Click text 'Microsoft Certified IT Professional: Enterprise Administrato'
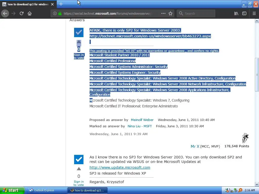 (x=134, y=106)
